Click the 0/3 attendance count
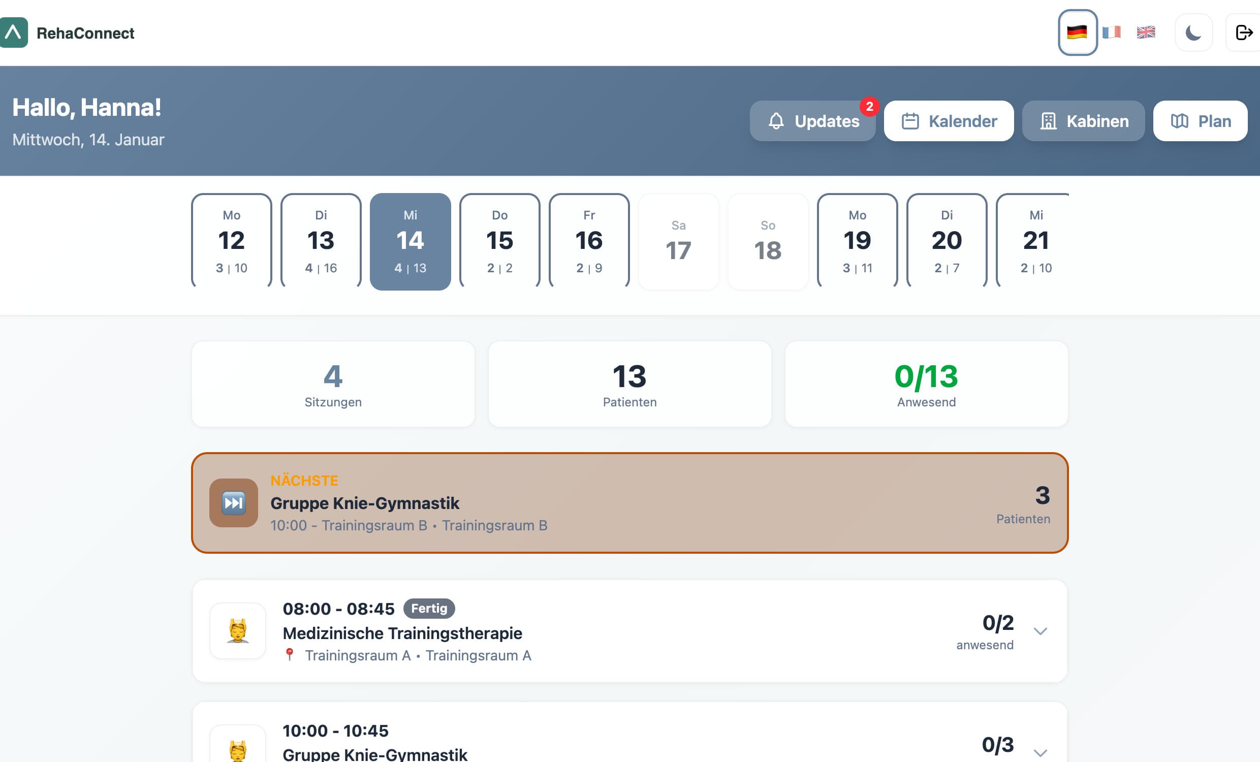This screenshot has width=1260, height=762. [997, 745]
